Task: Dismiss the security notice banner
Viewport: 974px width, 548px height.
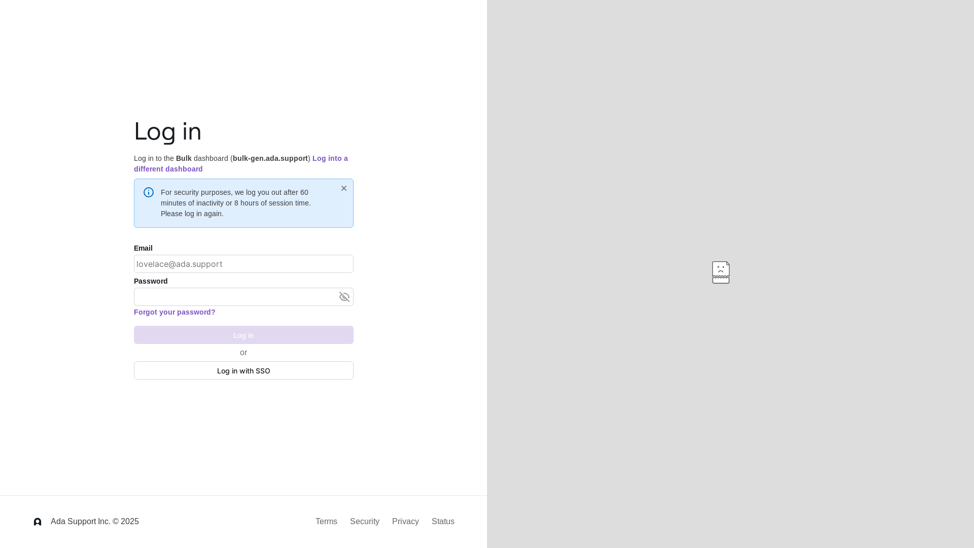Action: 344,188
